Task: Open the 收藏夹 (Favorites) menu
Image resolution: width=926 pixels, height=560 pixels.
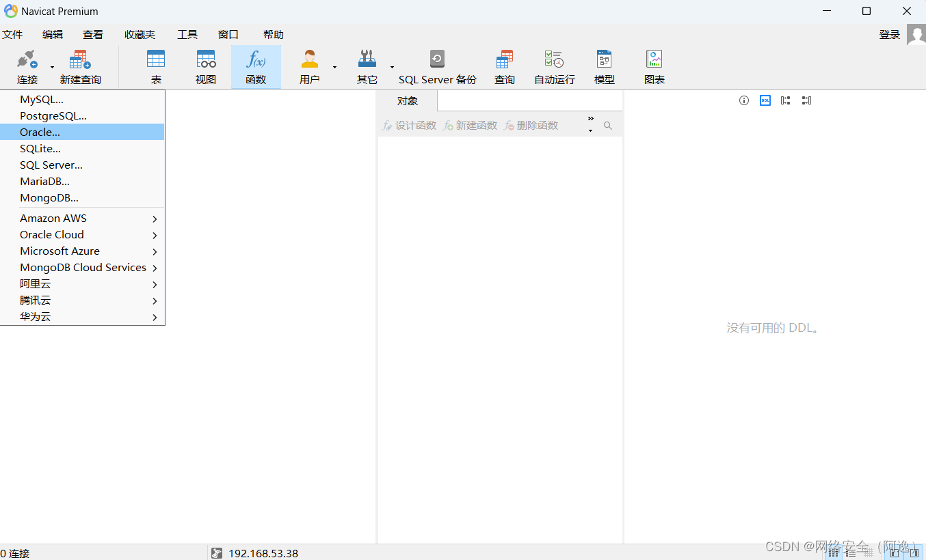Action: tap(140, 35)
